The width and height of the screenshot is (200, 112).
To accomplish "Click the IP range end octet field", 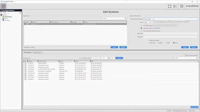I will 112,58.
